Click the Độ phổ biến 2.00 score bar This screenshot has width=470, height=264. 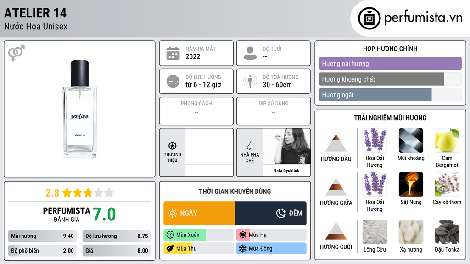click(x=43, y=251)
